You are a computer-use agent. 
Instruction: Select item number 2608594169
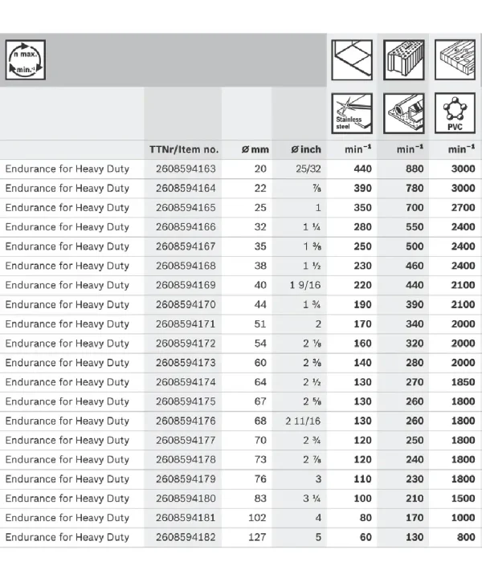point(186,285)
